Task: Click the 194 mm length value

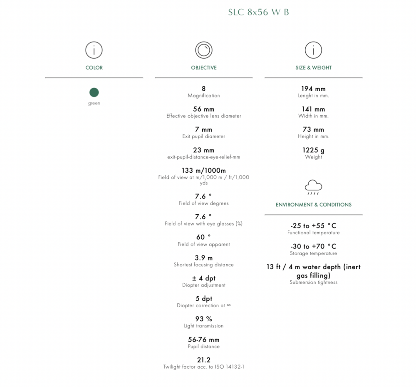Action: click(x=313, y=89)
